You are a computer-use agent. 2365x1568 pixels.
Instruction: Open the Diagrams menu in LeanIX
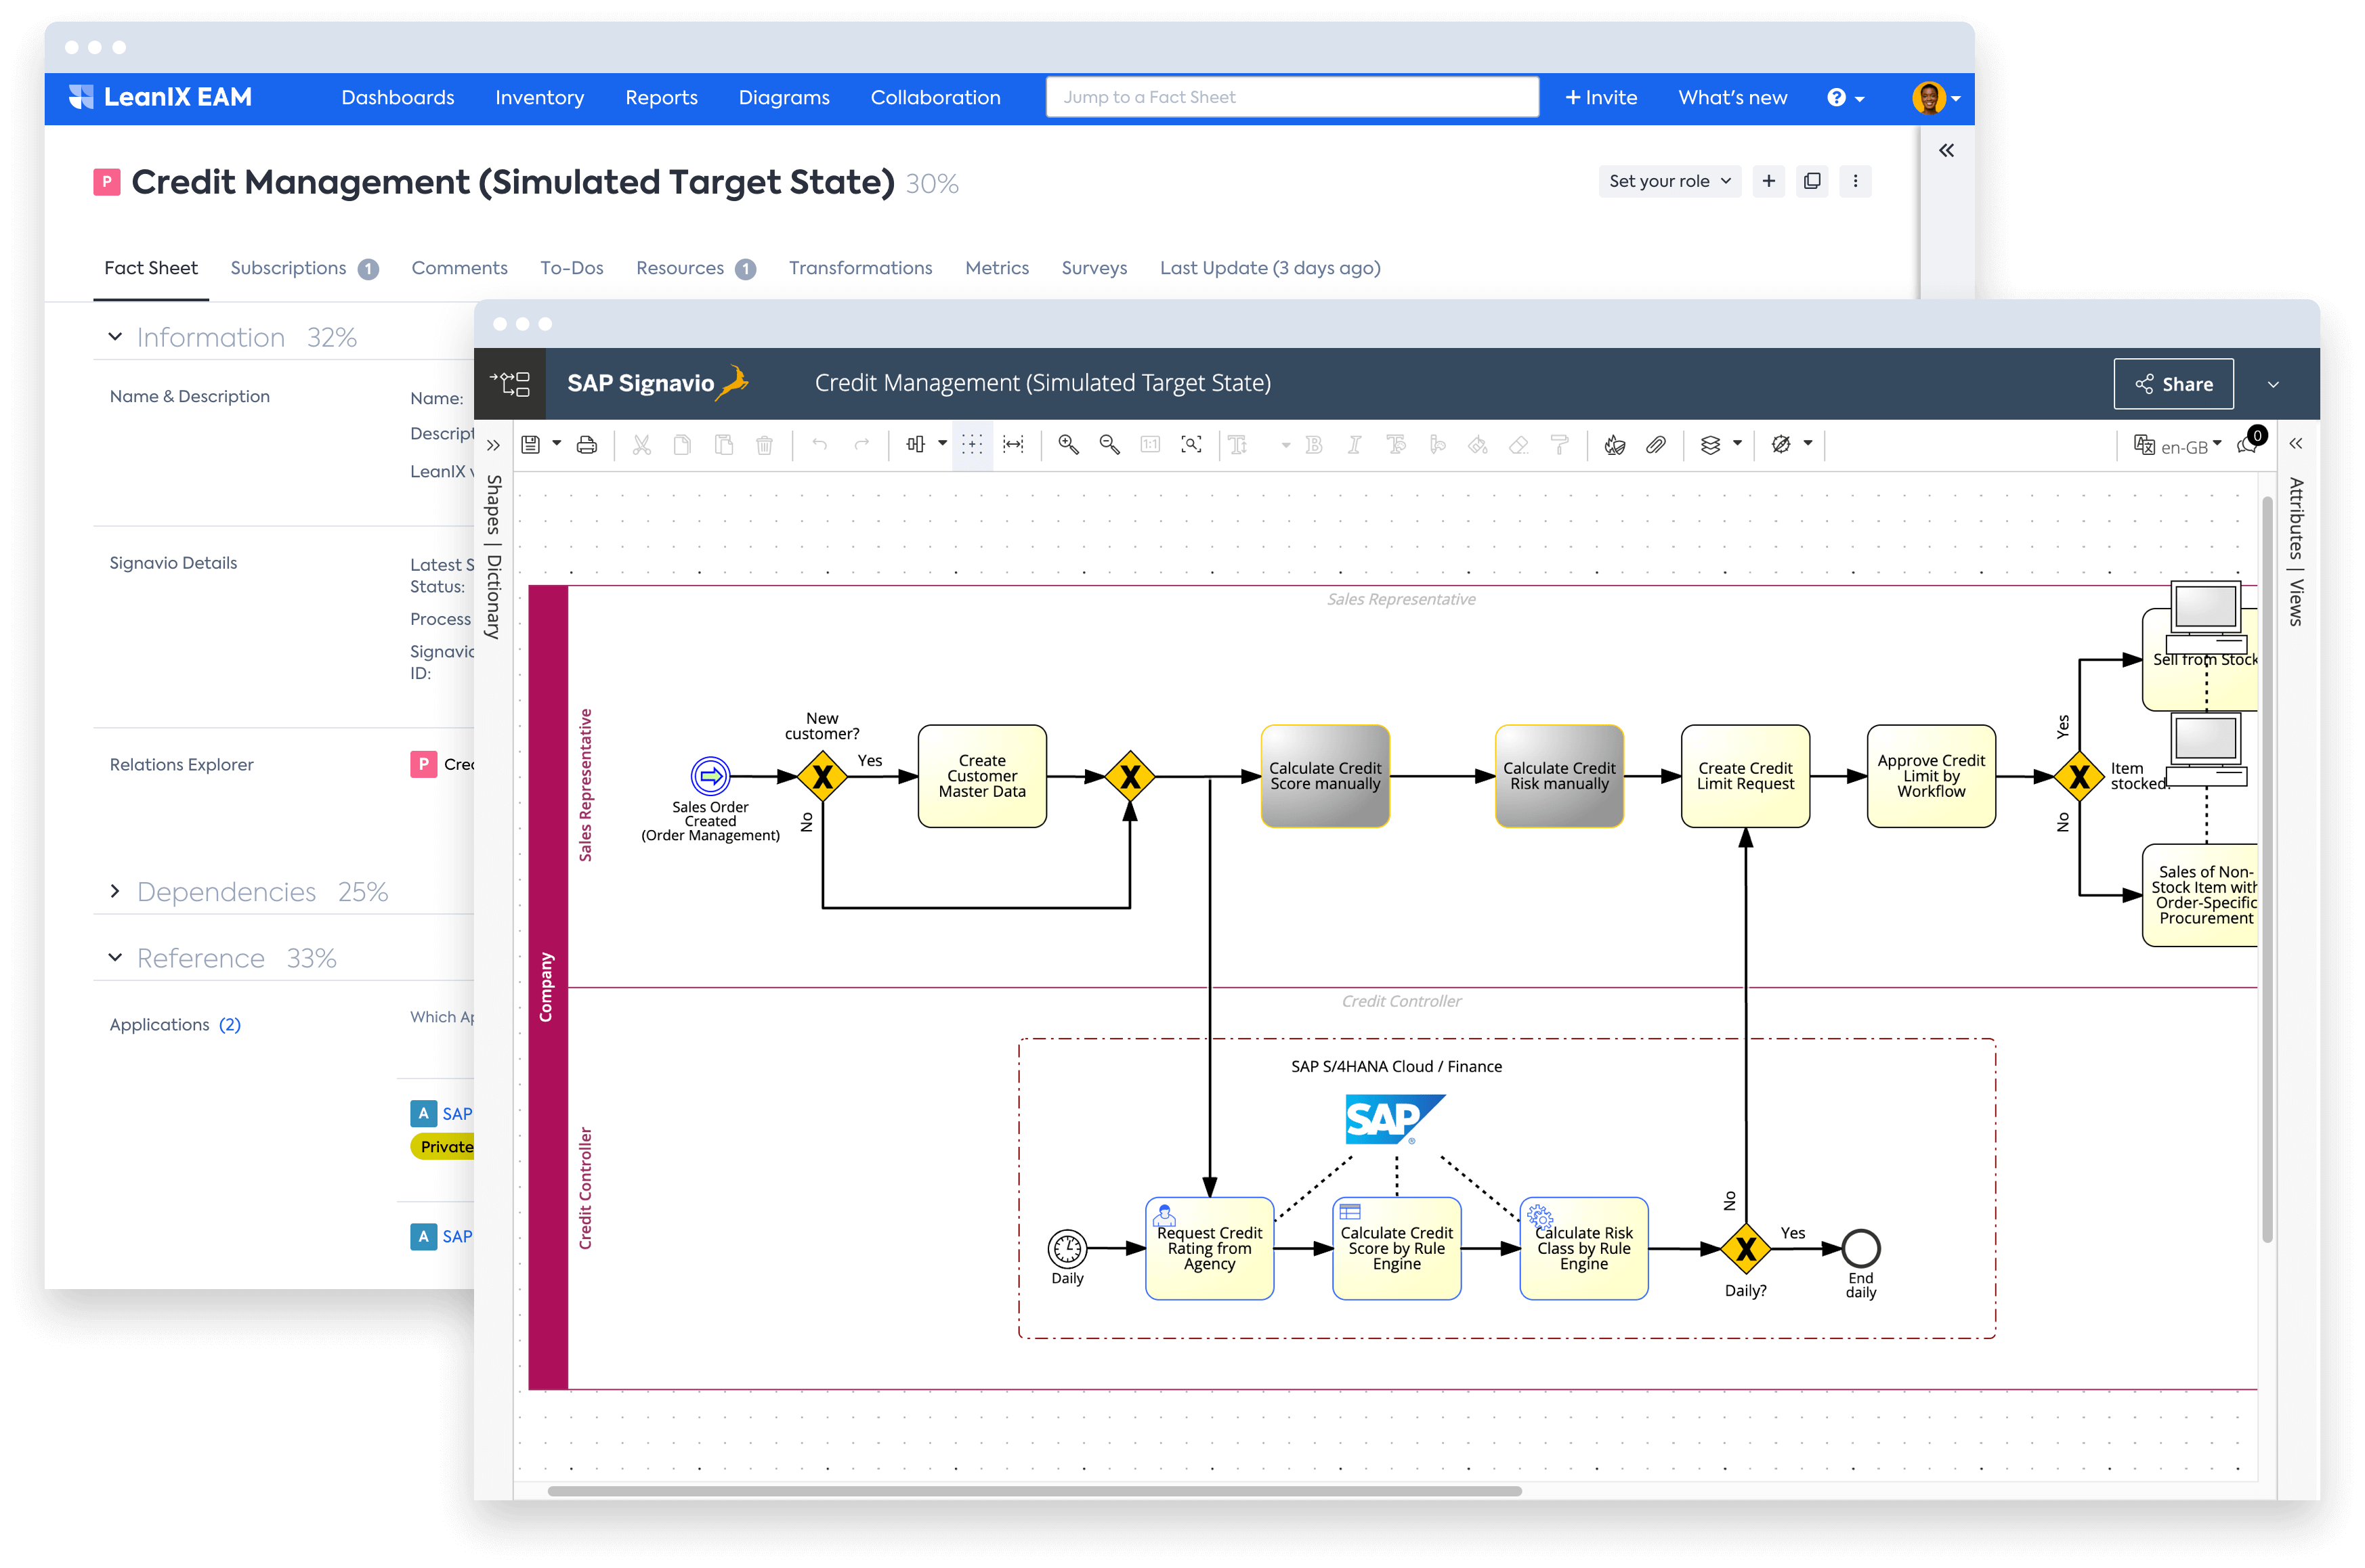click(784, 97)
